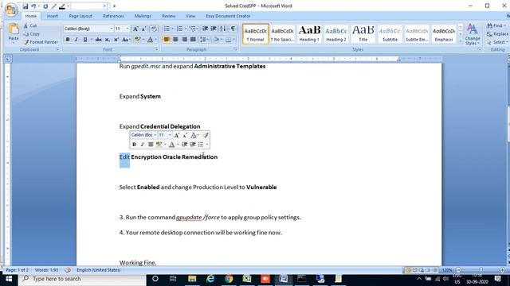Open ribbon font size dropdown
Image resolution: width=510 pixels, height=286 pixels.
(127, 29)
